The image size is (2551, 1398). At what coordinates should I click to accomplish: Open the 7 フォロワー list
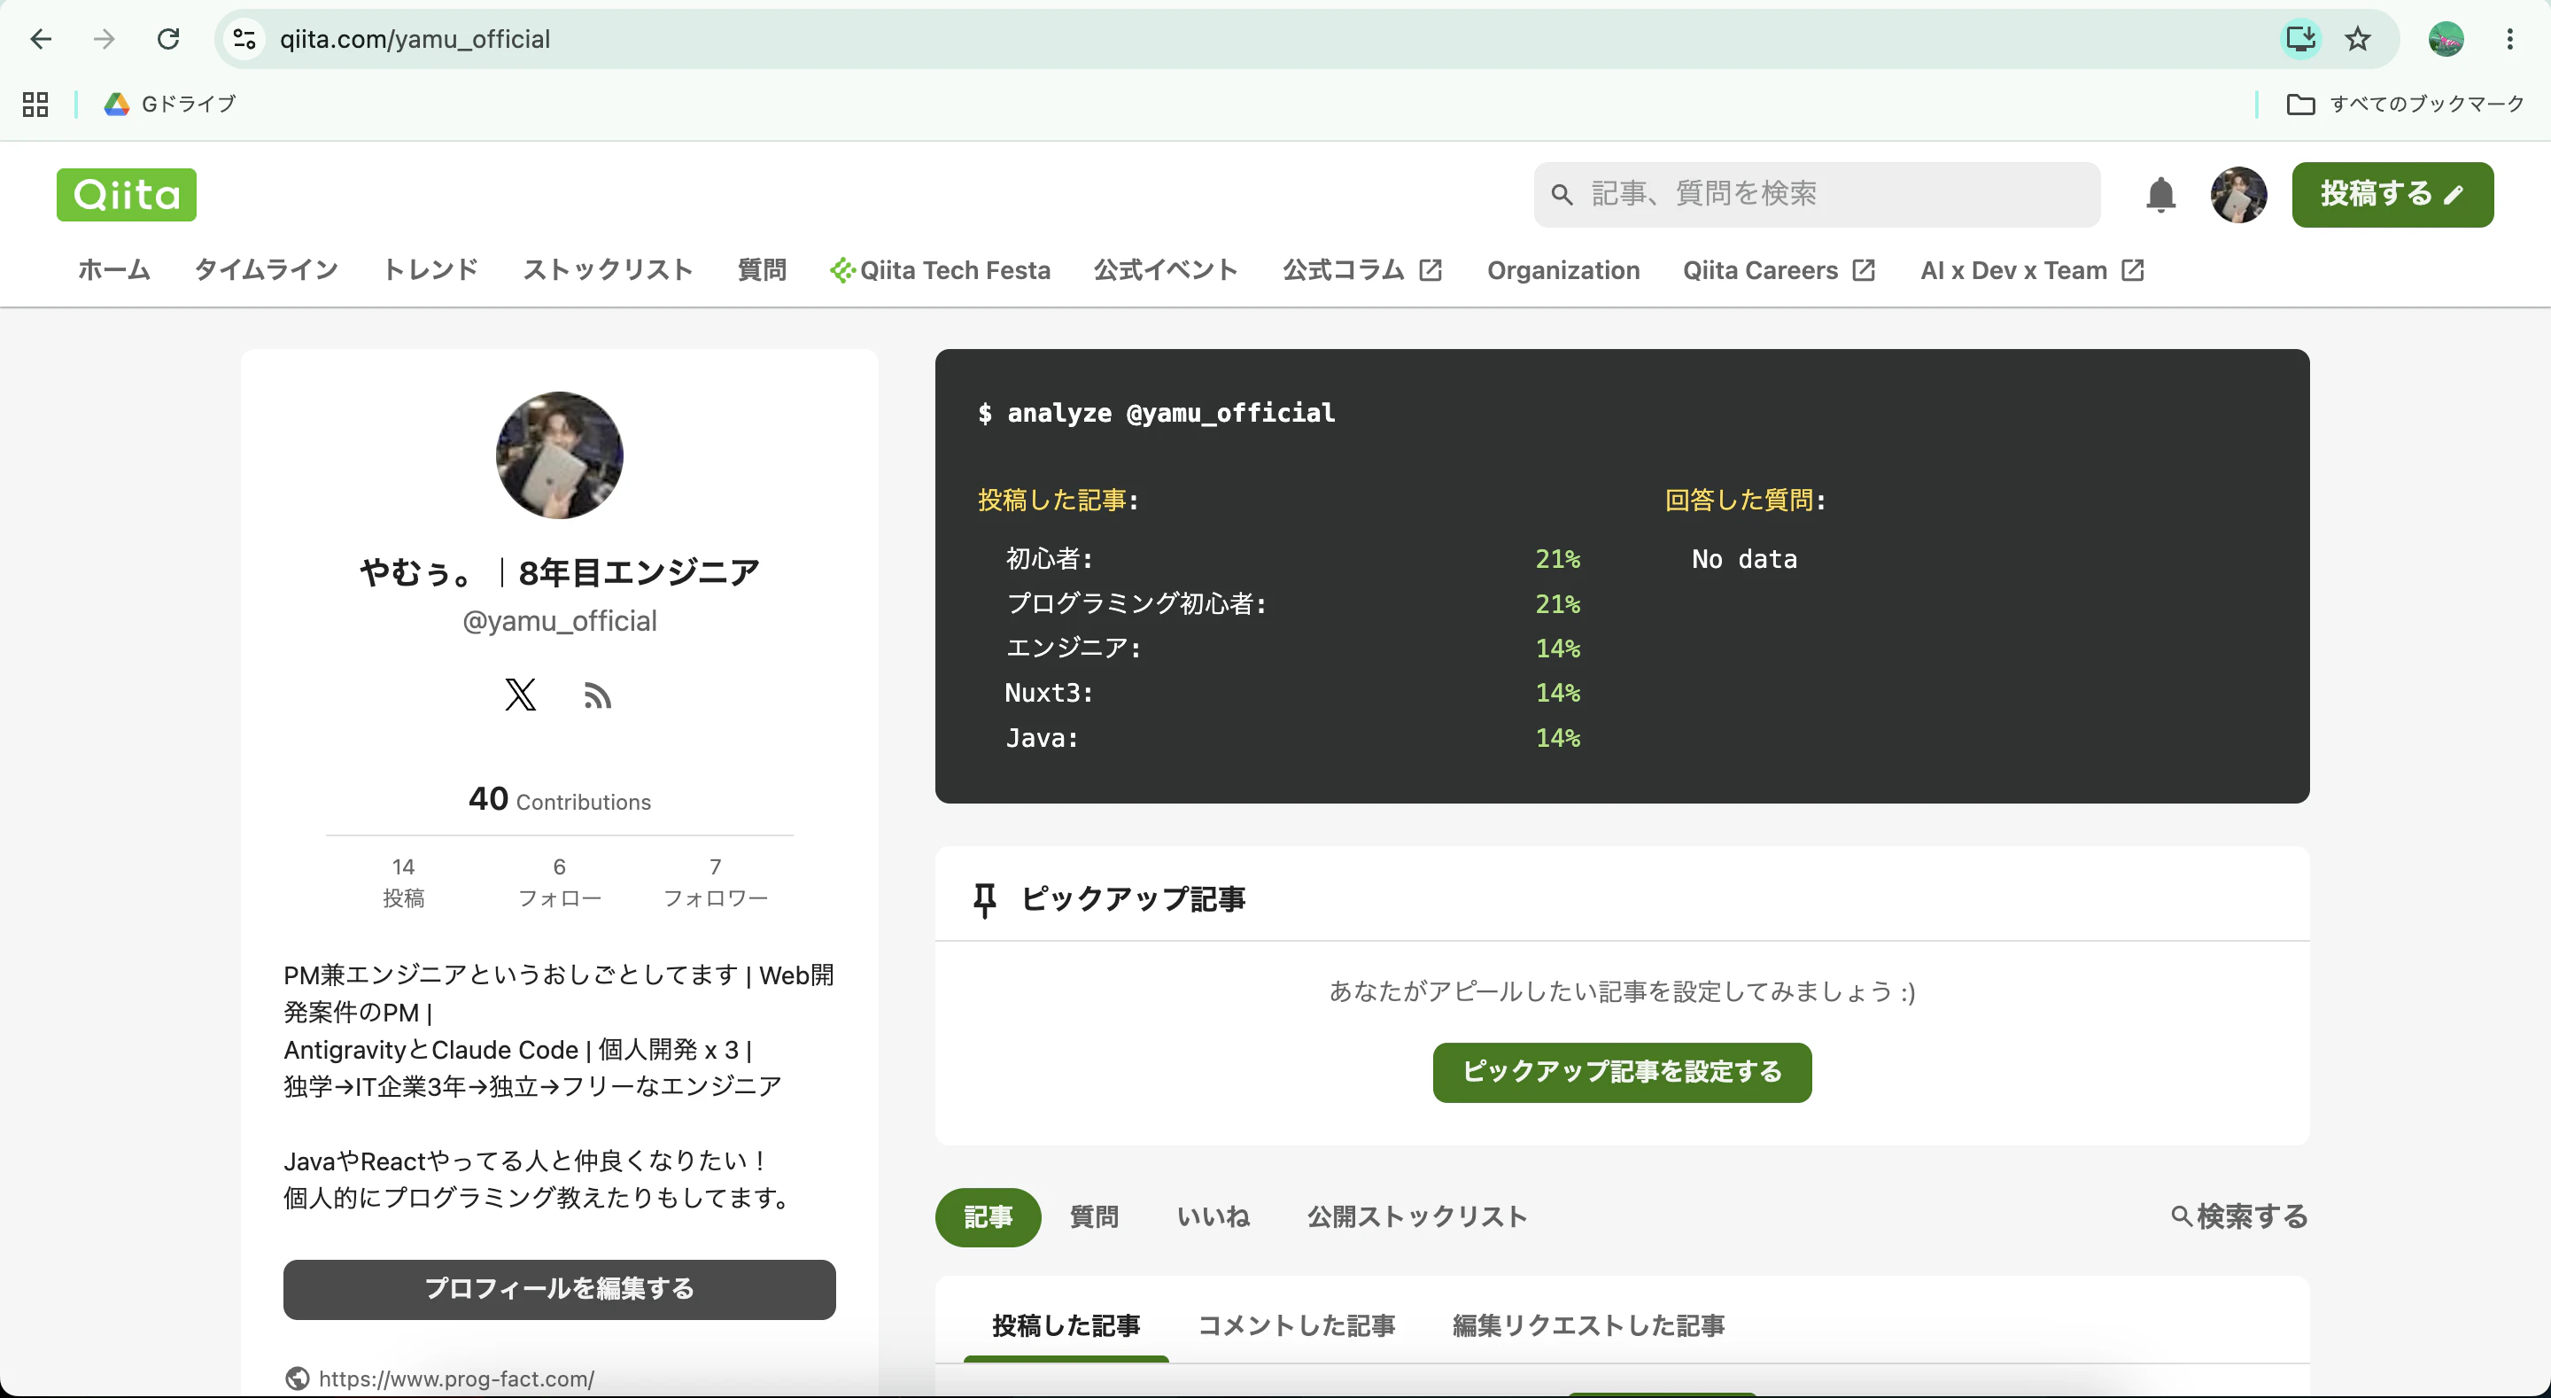[715, 881]
